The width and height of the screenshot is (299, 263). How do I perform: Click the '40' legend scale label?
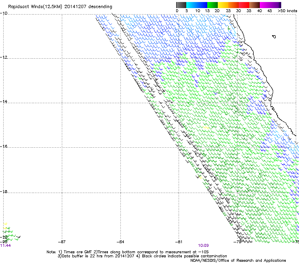click(259, 11)
